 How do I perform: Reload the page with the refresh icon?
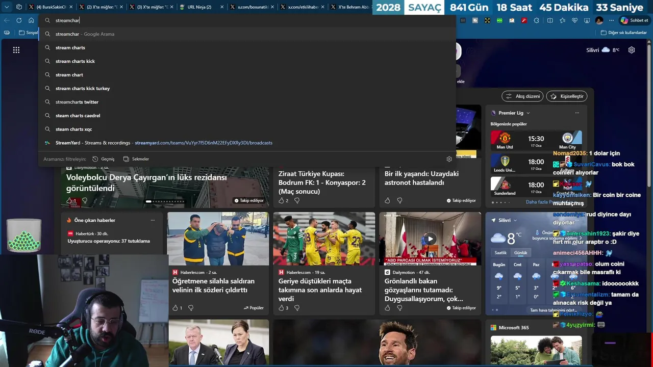(19, 20)
